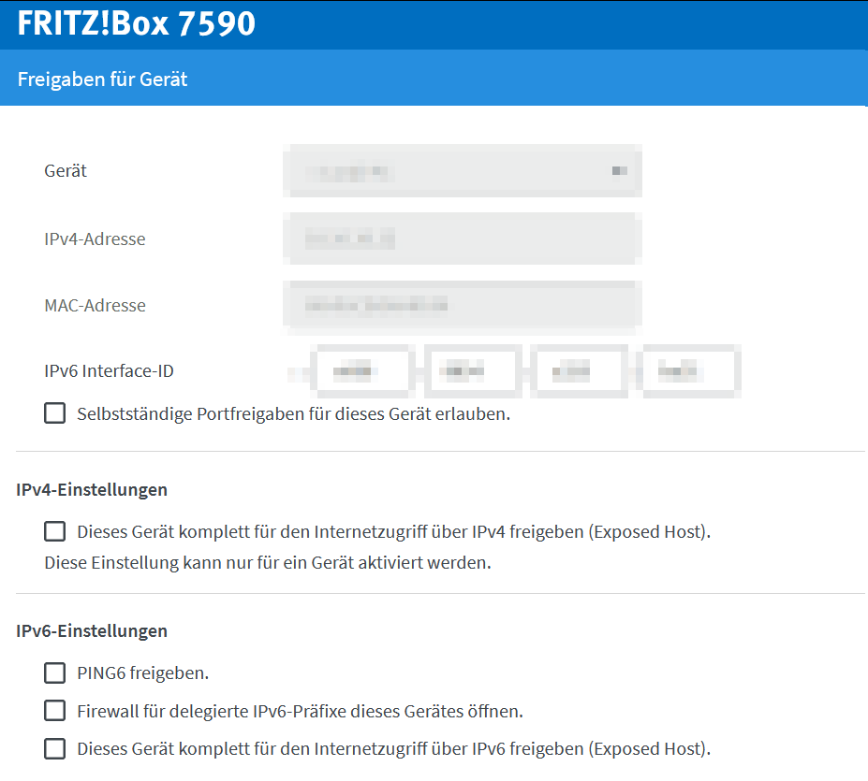Toggle PING6 freigeben checkbox

pyautogui.click(x=55, y=673)
